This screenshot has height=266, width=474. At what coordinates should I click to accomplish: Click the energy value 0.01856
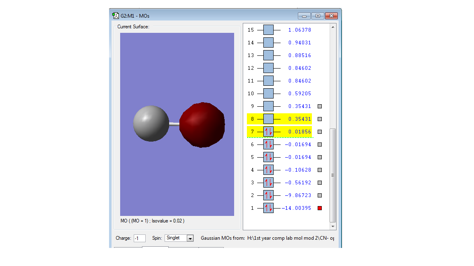tap(300, 132)
